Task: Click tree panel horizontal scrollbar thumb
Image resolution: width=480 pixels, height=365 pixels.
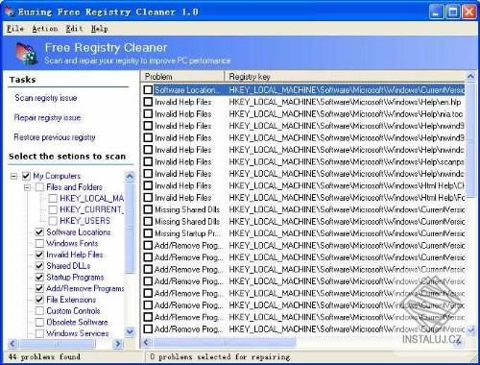Action: (58, 344)
